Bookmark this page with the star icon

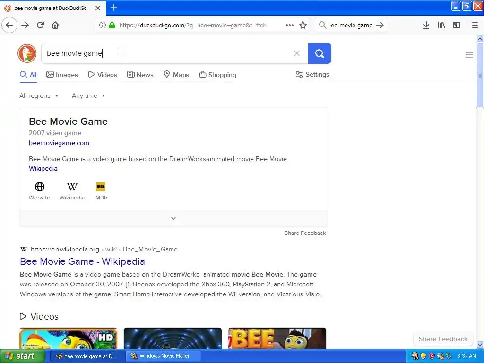tap(303, 25)
